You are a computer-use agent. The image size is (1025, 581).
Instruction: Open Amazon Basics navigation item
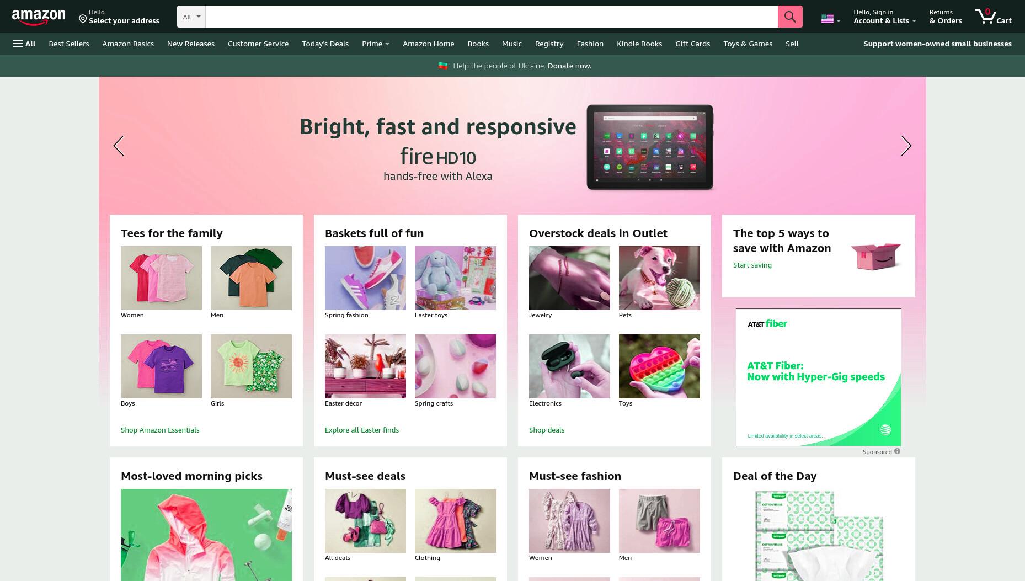[128, 44]
